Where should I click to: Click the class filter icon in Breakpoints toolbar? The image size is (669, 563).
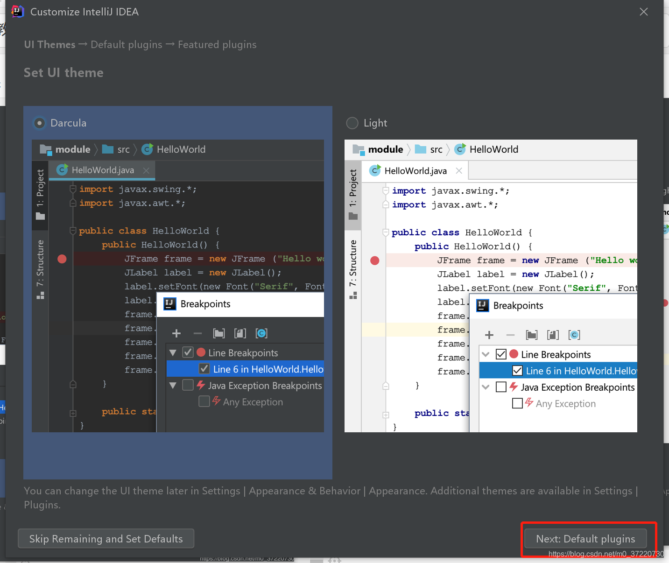(x=261, y=333)
